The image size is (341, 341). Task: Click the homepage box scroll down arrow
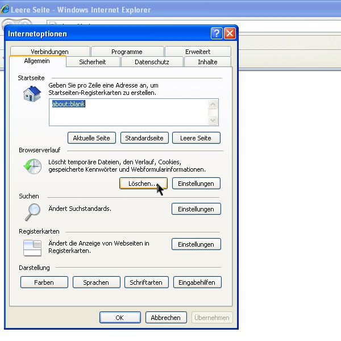tap(213, 120)
